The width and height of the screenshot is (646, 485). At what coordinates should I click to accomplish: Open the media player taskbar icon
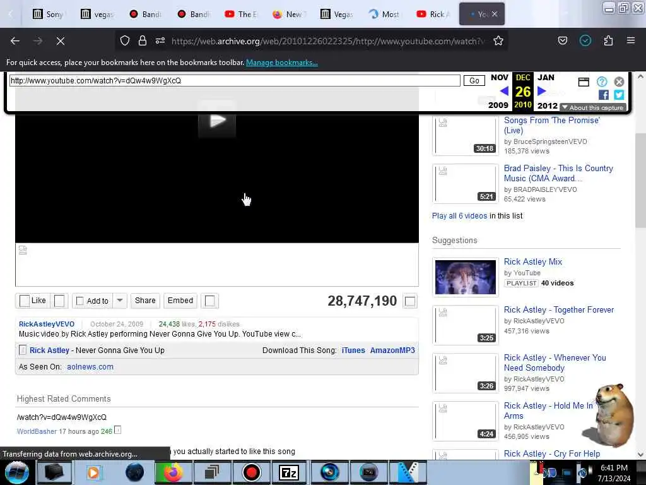pyautogui.click(x=93, y=472)
